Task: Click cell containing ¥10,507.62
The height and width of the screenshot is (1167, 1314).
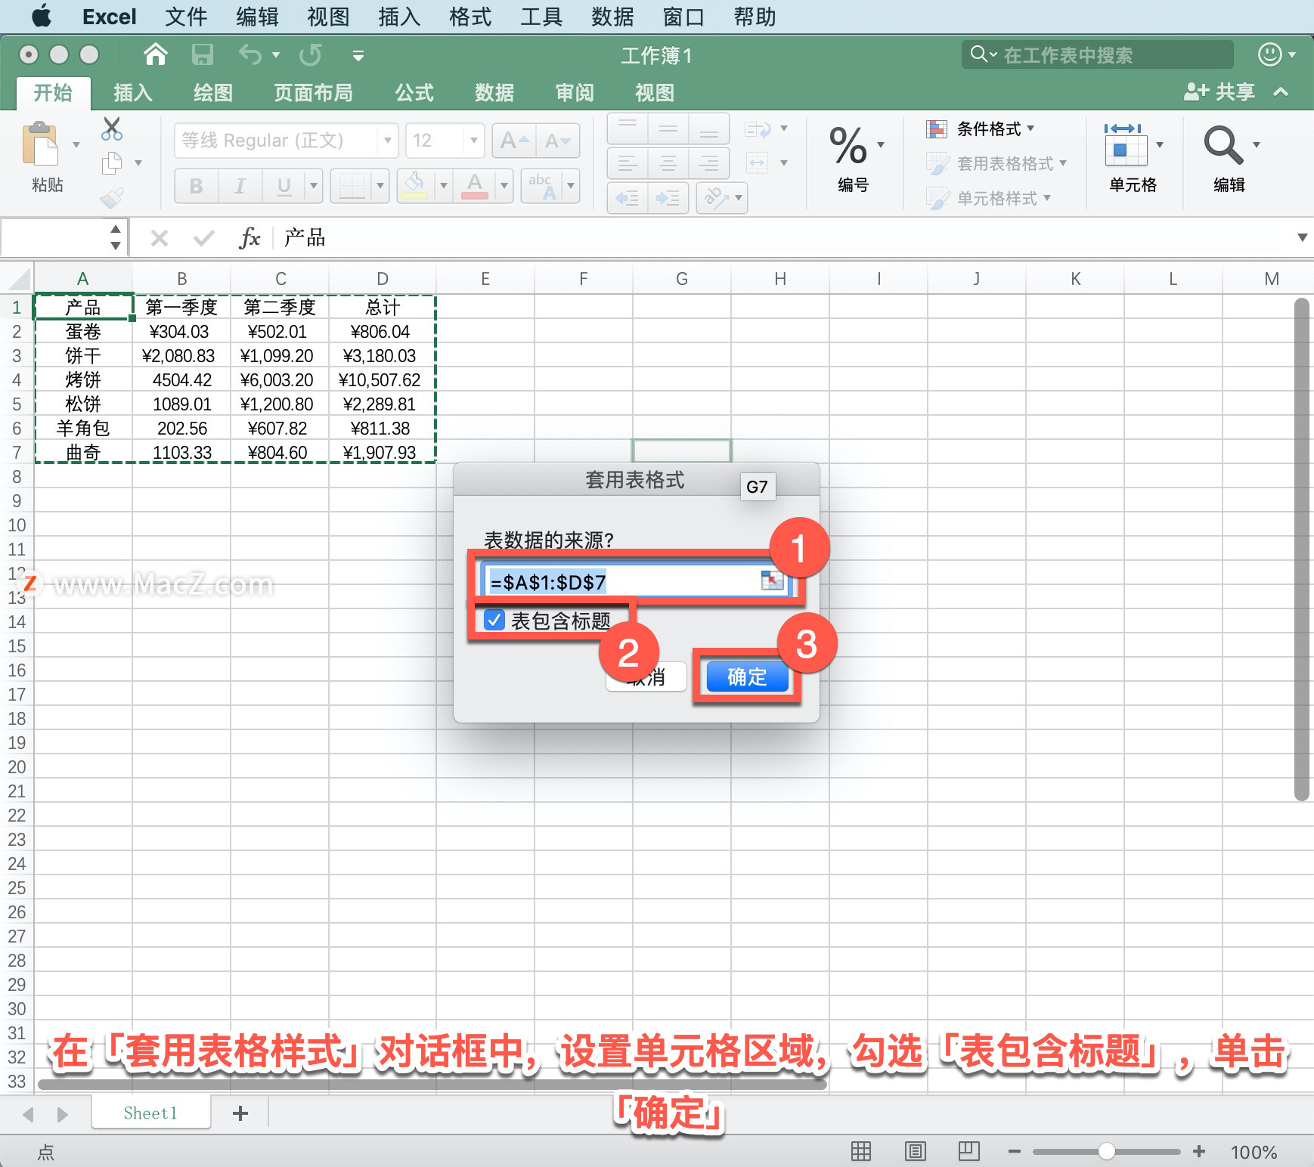Action: point(382,379)
